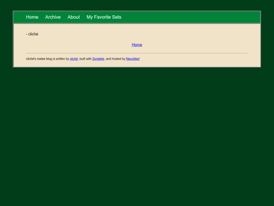Click blank cream space right of the "- cliché" text
Viewport: 274px width, 206px height.
tap(140, 34)
